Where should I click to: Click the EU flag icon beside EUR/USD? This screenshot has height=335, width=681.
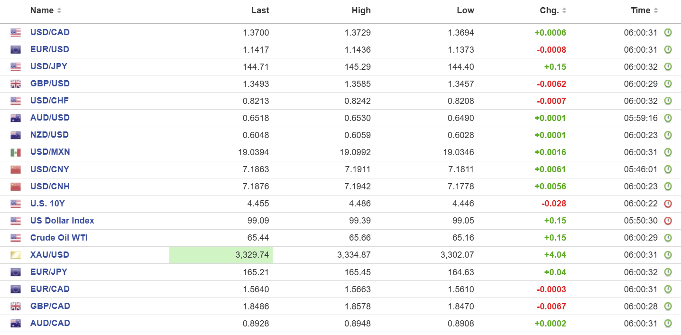click(x=16, y=50)
